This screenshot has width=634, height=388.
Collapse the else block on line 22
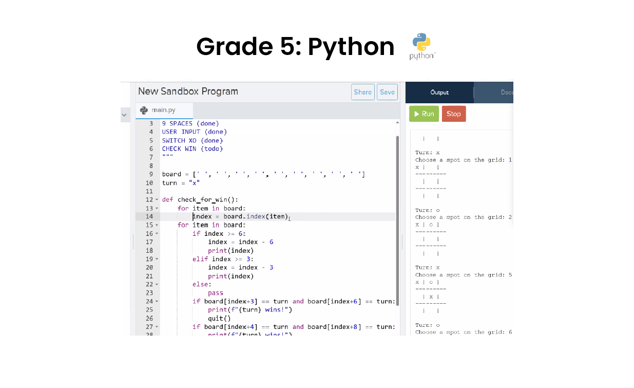[157, 284]
